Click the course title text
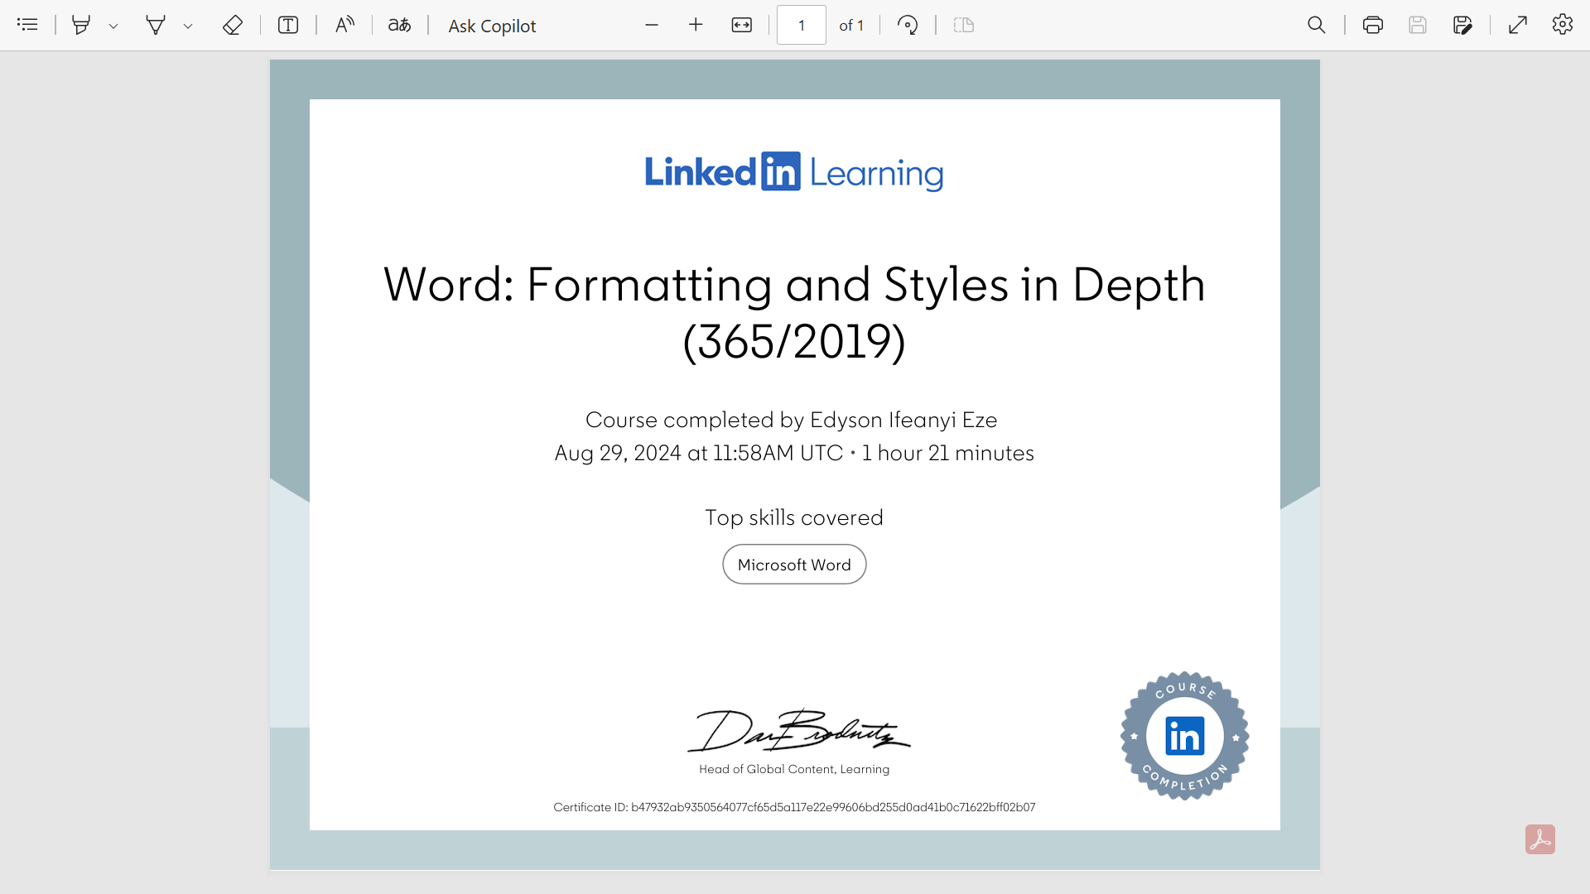The width and height of the screenshot is (1590, 894). pos(794,312)
